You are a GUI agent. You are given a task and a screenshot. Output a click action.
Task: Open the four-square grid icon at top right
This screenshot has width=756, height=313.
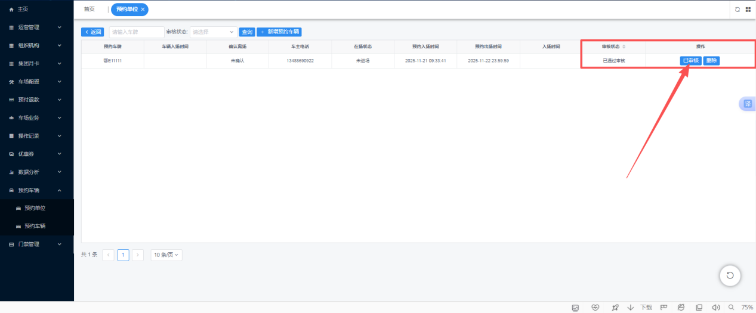(748, 10)
